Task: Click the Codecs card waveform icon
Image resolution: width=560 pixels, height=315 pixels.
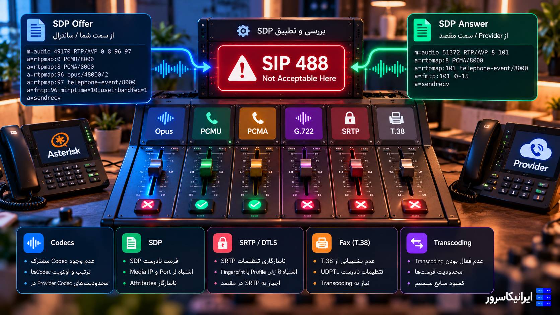Action: (33, 243)
